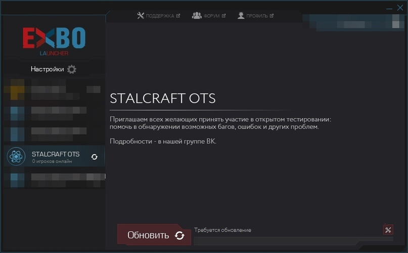Viewport: 408px width, 253px height.
Task: Click the Обновить update button
Action: (154, 235)
